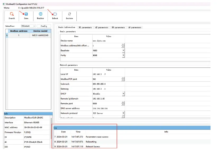
Task: Click the Save disk icon
Action: coord(26,14)
